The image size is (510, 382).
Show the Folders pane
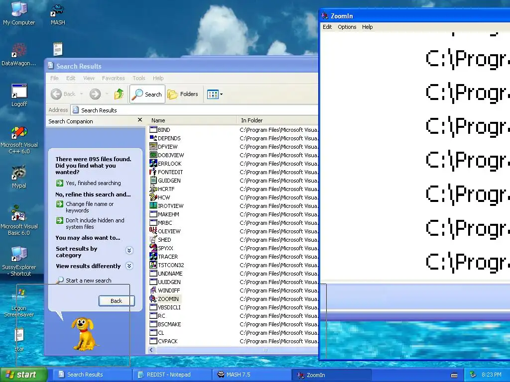(x=183, y=94)
